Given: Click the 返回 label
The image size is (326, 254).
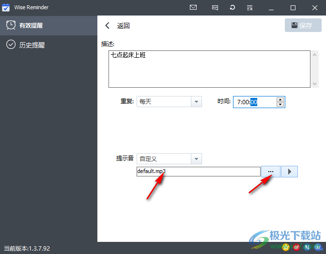Looking at the screenshot, I should click(x=124, y=26).
